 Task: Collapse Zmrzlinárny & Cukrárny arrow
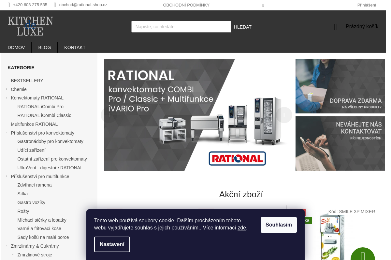6,246
